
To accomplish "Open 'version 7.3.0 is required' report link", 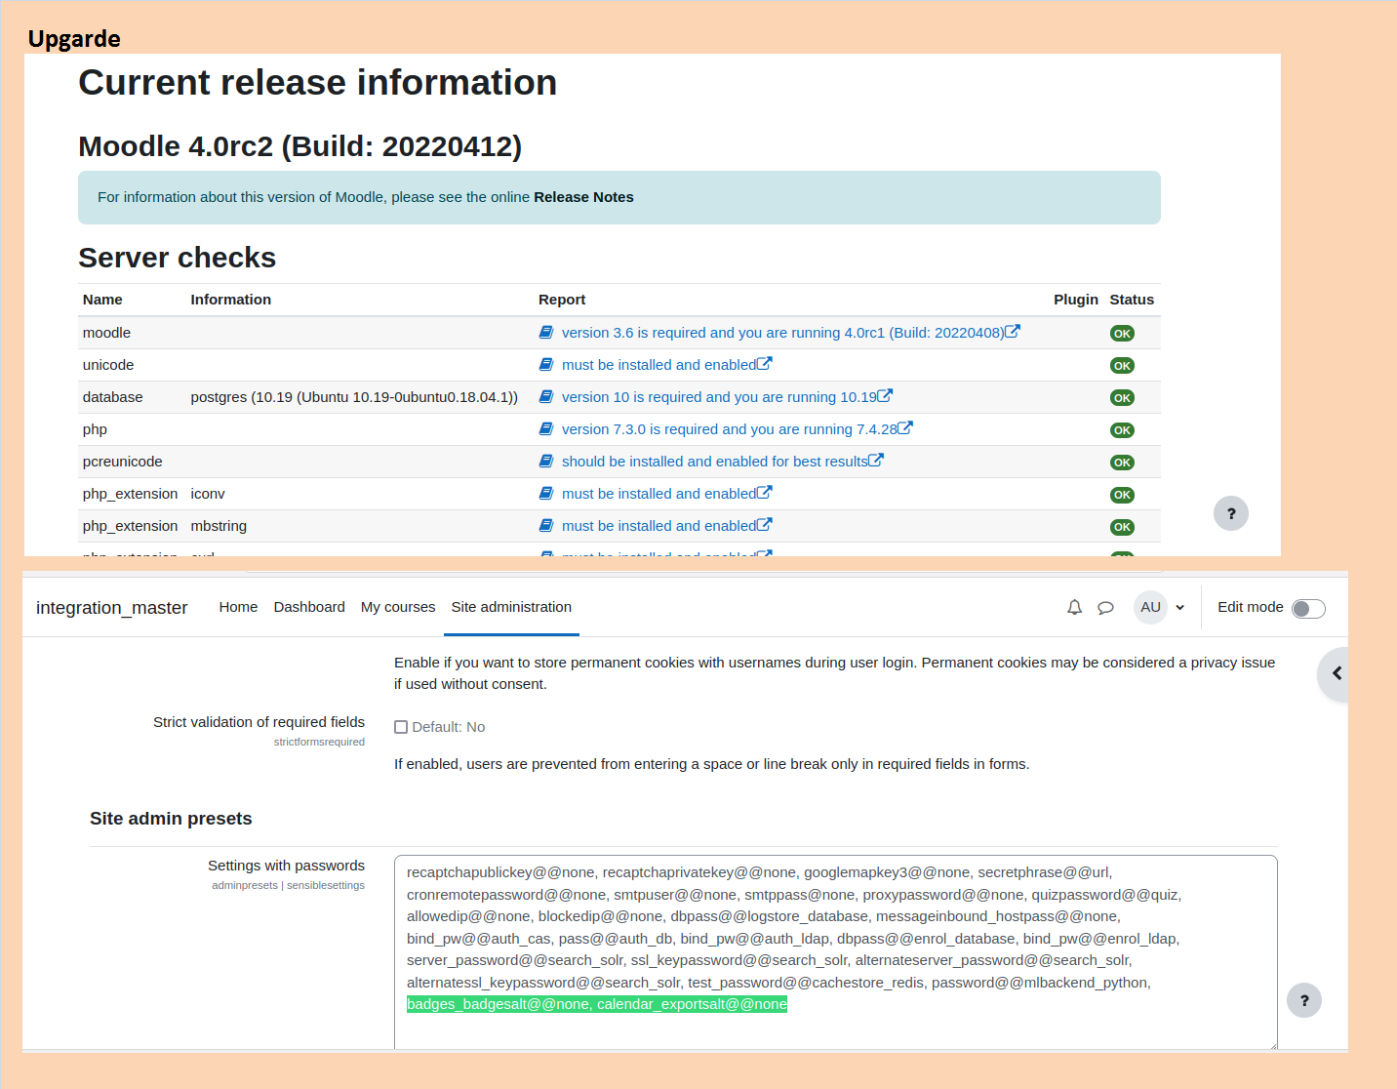I will [729, 429].
